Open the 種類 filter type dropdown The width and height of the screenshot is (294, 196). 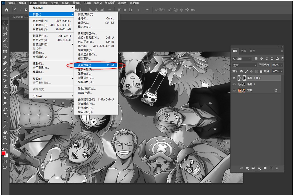(x=241, y=59)
